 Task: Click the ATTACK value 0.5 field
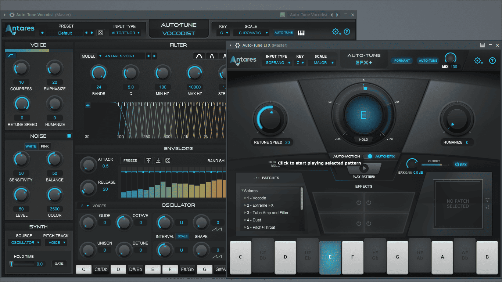[x=105, y=166]
